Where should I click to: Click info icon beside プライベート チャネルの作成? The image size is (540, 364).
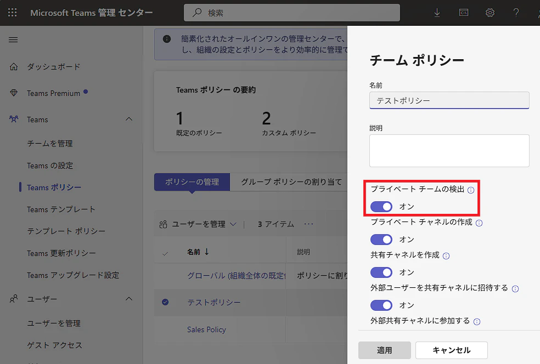tap(479, 223)
